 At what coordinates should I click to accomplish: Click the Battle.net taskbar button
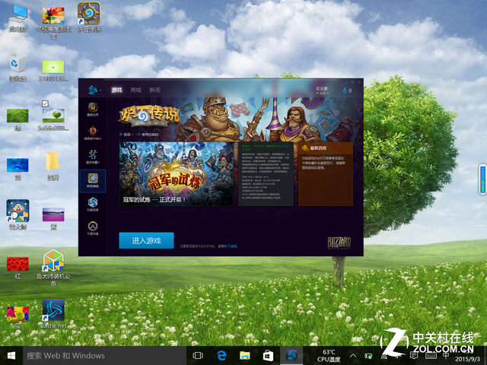coord(291,356)
